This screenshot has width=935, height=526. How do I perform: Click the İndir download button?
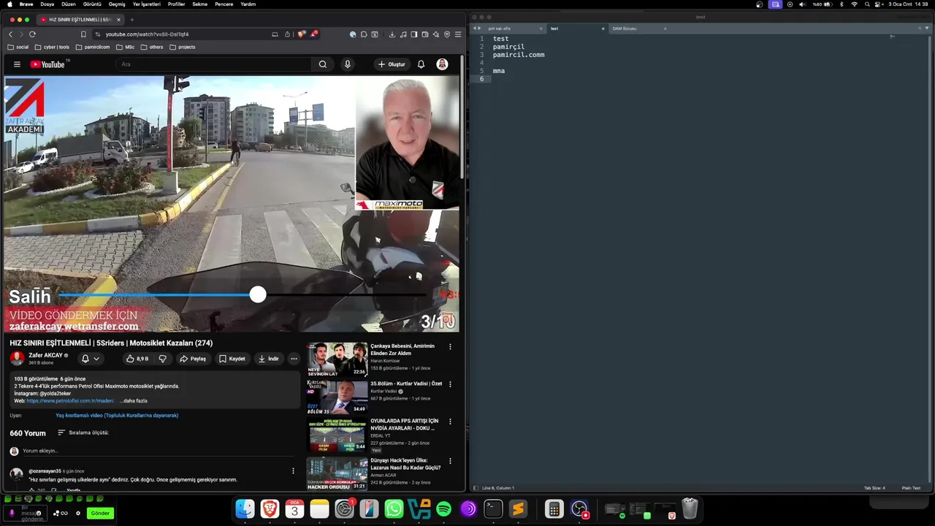[x=268, y=359]
